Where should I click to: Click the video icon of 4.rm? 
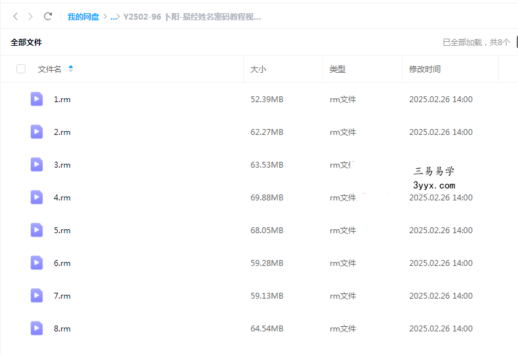37,197
